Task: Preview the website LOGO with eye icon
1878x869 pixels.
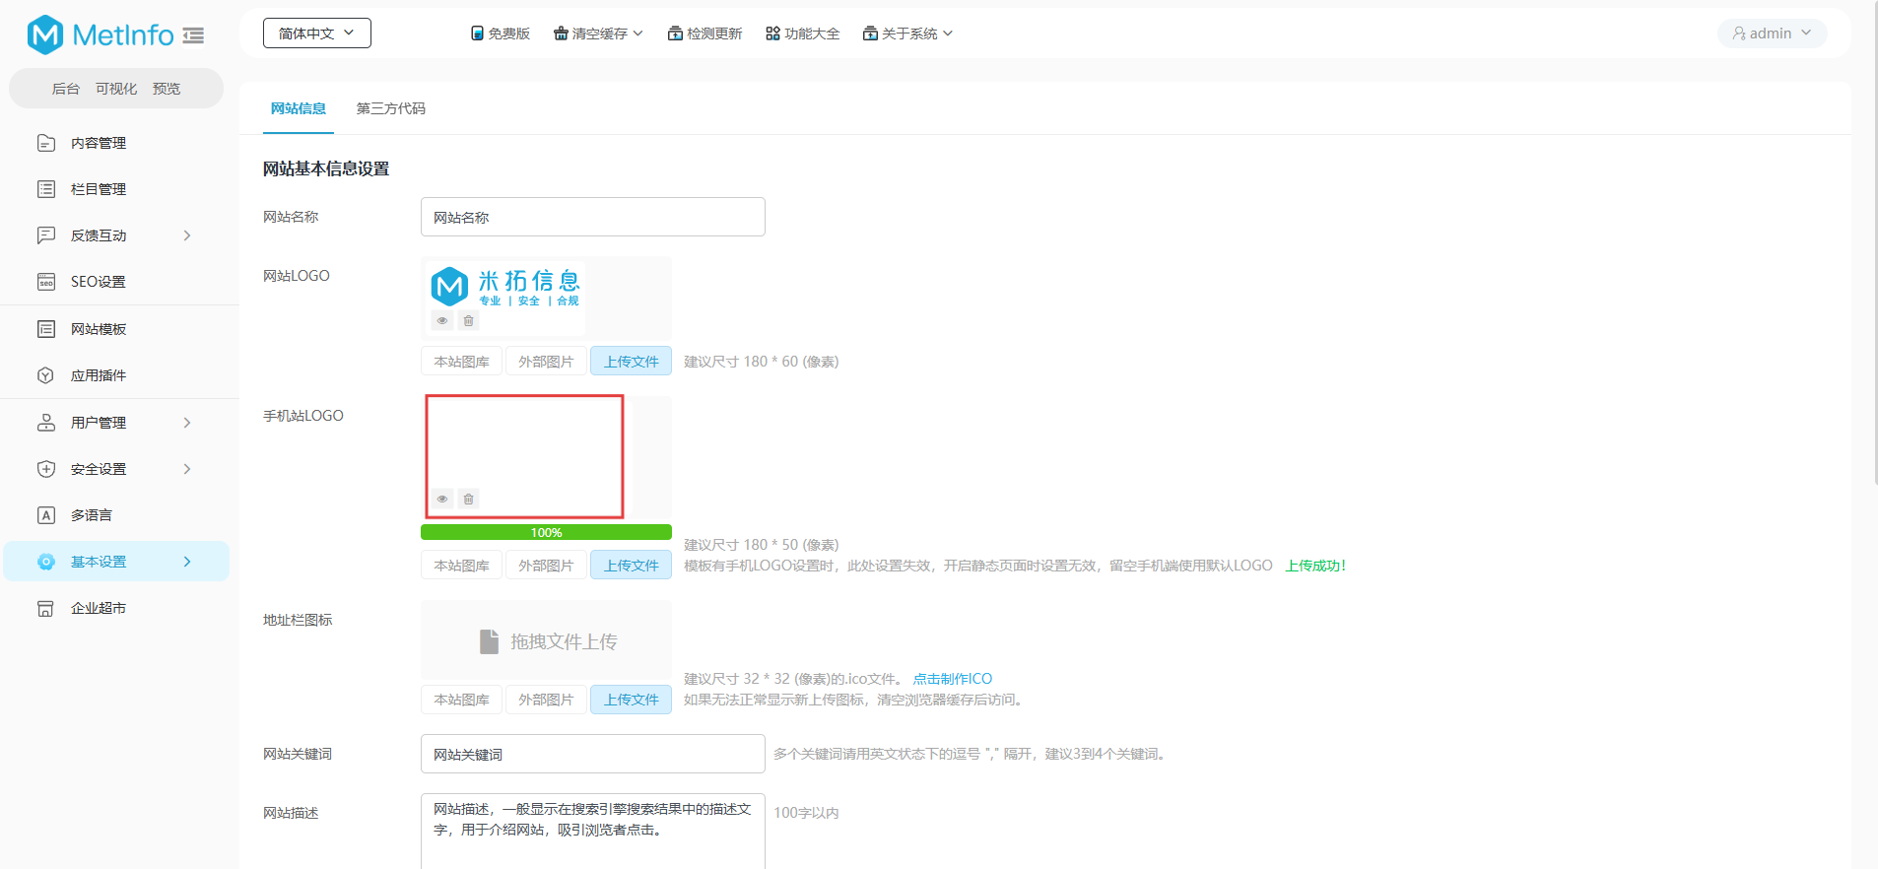Action: pyautogui.click(x=442, y=321)
